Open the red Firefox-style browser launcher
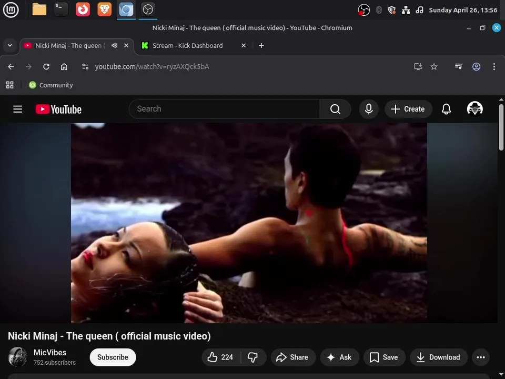Viewport: 505px width, 379px height. [83, 9]
